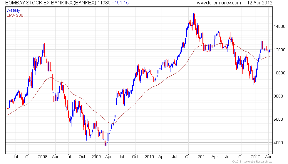The height and width of the screenshot is (164, 288).
Task: Click the 12000 price axis label
Action: (279, 50)
